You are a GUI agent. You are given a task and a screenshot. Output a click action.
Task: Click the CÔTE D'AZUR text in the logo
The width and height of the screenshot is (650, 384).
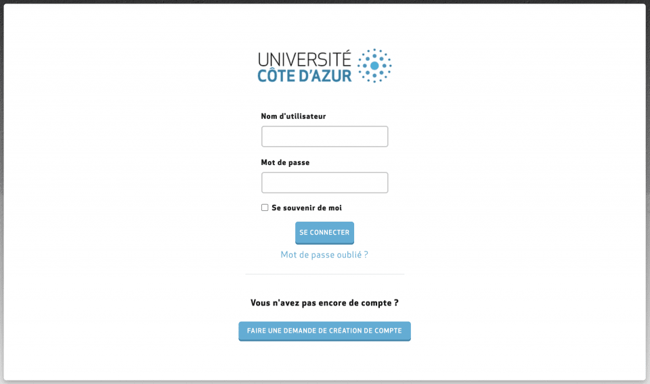[305, 75]
